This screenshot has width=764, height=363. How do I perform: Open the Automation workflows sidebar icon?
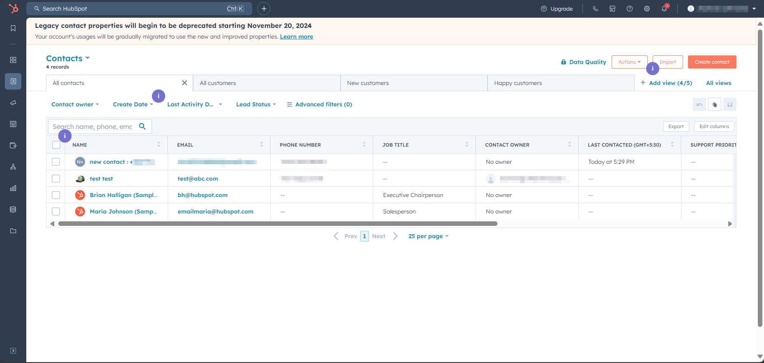point(13,167)
